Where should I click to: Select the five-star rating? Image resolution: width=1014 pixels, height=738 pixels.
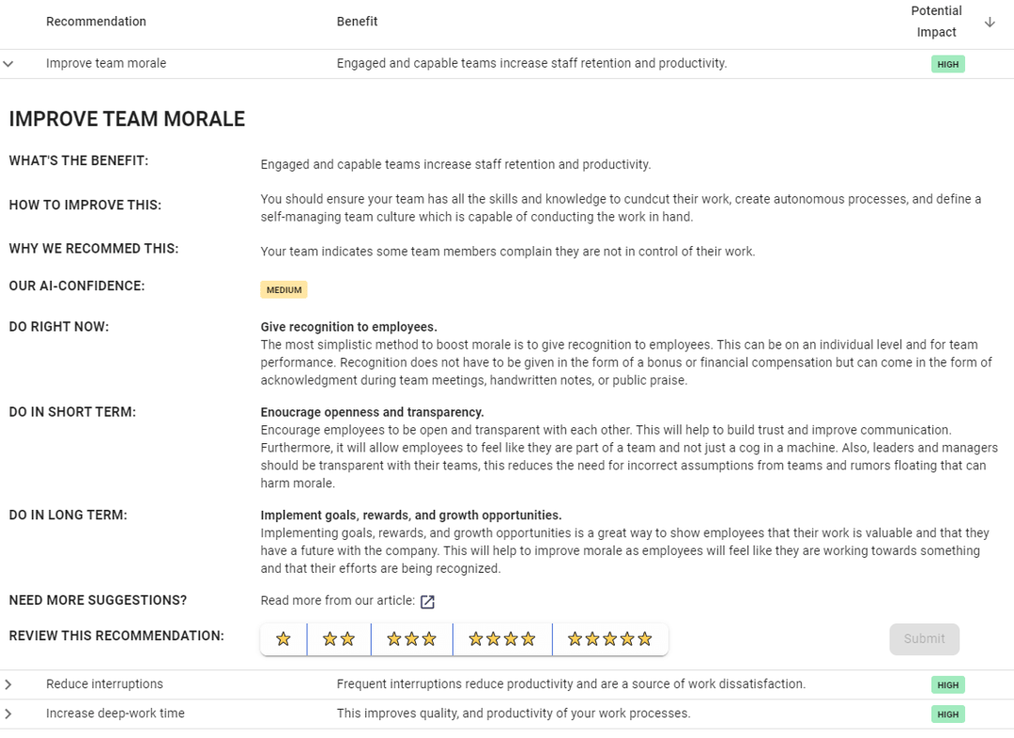(x=610, y=638)
